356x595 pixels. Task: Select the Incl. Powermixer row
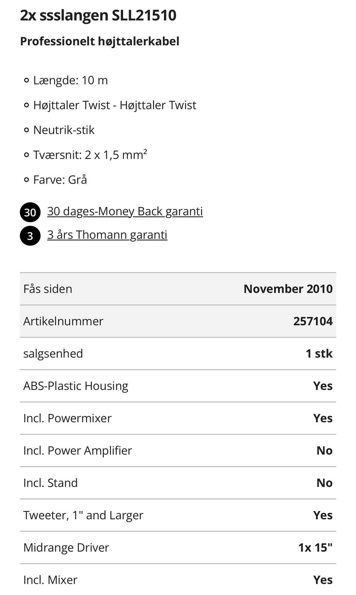(x=178, y=418)
